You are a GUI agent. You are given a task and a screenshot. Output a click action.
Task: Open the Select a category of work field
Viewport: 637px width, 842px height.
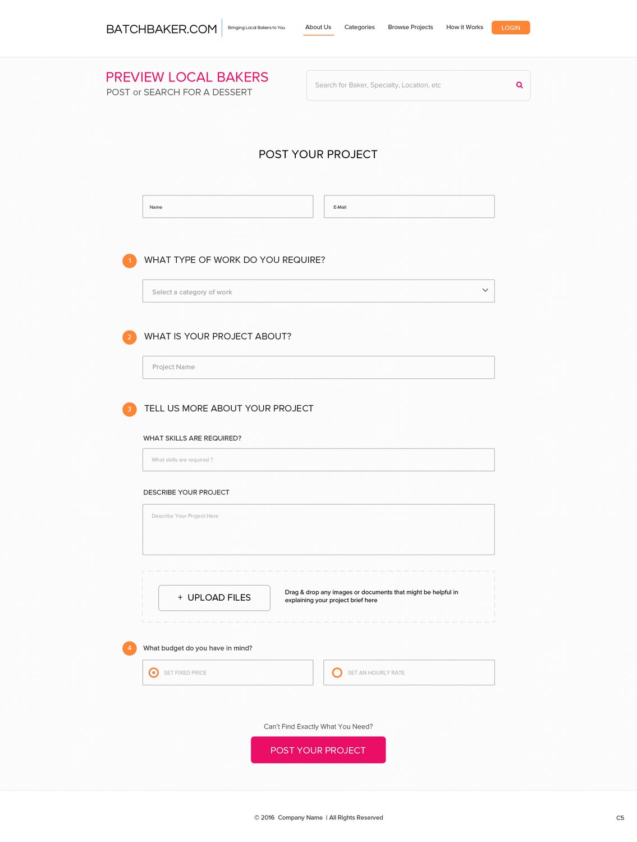(318, 291)
